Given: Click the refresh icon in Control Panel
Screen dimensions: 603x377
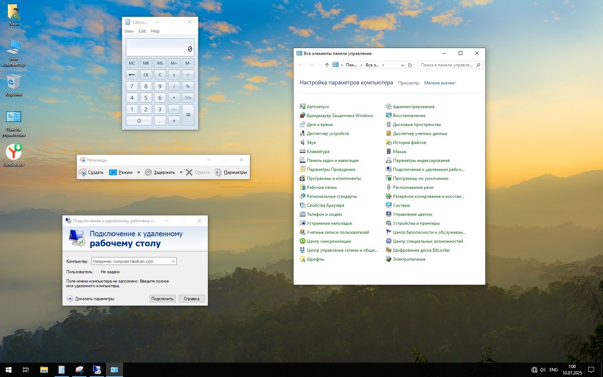Looking at the screenshot, I should click(410, 65).
